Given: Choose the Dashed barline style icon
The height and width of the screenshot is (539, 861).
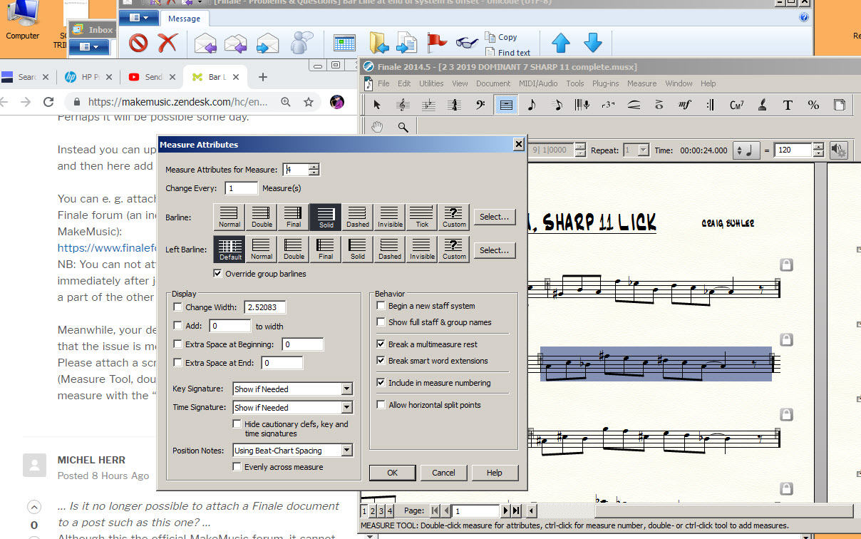Looking at the screenshot, I should [x=358, y=216].
